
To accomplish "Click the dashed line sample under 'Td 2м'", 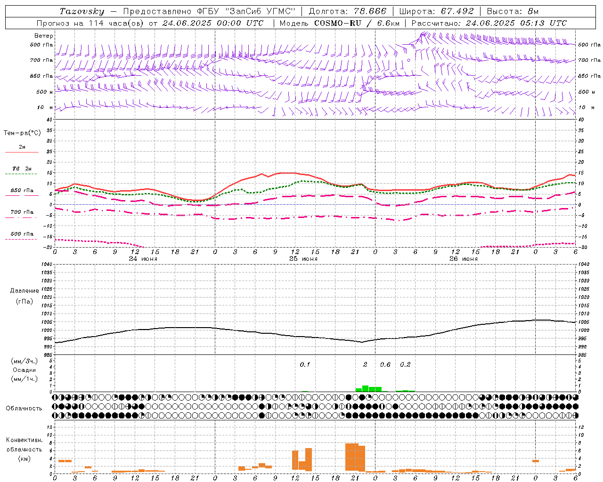I will click(x=22, y=174).
